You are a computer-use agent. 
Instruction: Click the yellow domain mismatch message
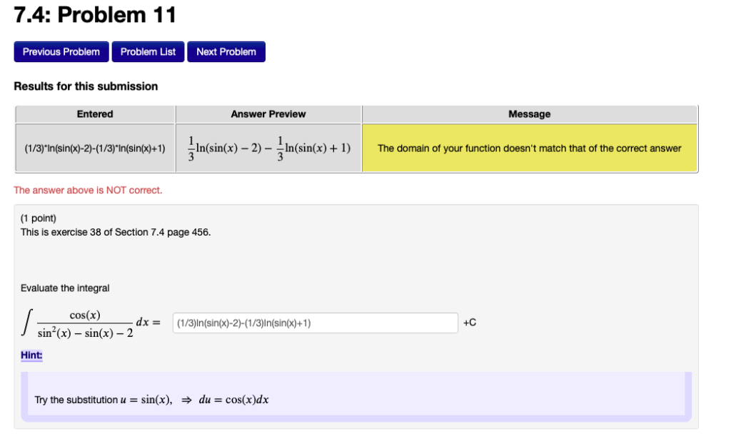click(x=530, y=148)
